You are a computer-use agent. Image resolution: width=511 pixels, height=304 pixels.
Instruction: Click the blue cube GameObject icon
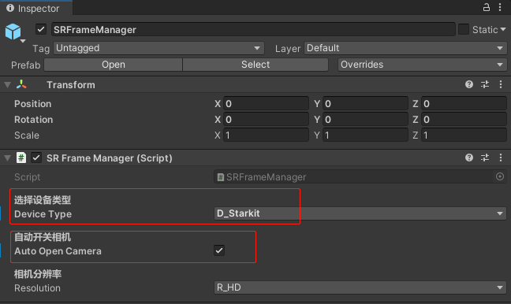(x=13, y=32)
